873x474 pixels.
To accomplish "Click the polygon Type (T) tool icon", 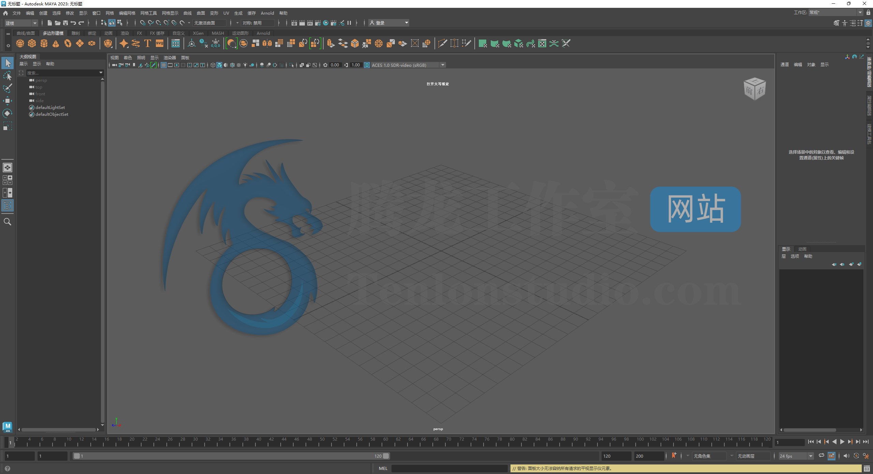I will tap(148, 44).
